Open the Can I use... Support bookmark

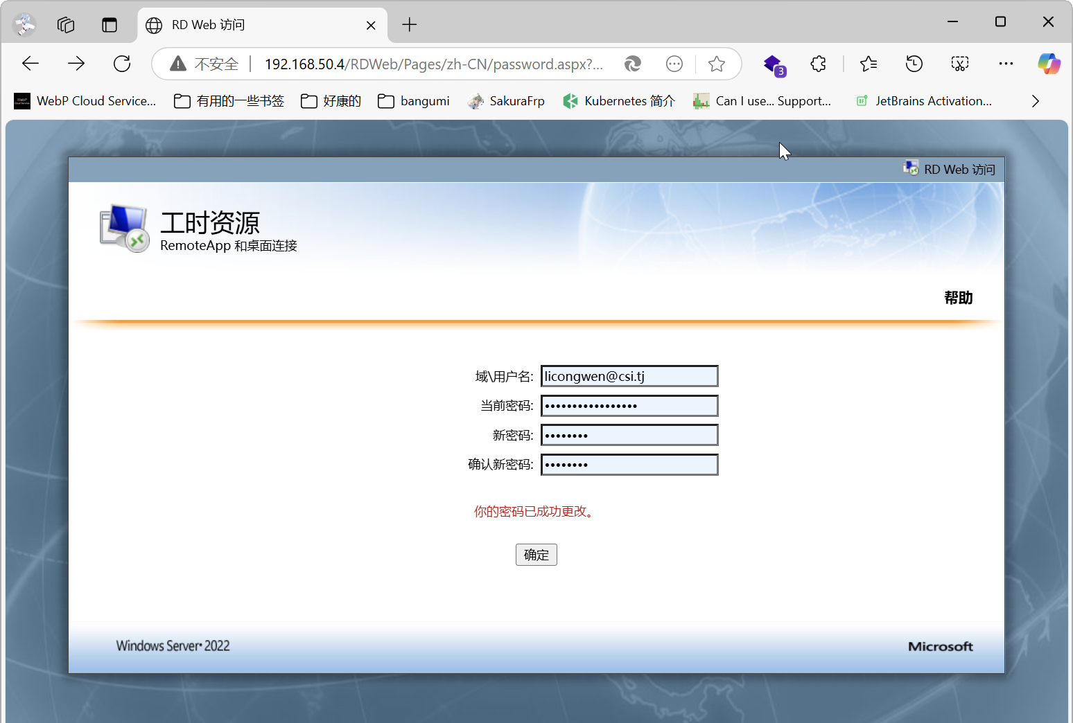762,101
